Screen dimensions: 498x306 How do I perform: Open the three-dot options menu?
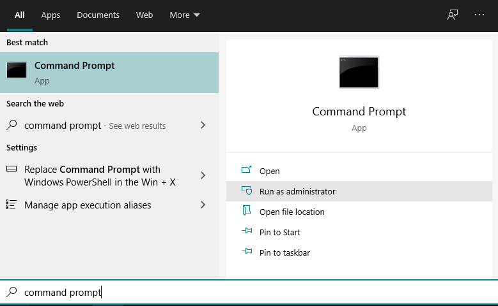pos(479,15)
